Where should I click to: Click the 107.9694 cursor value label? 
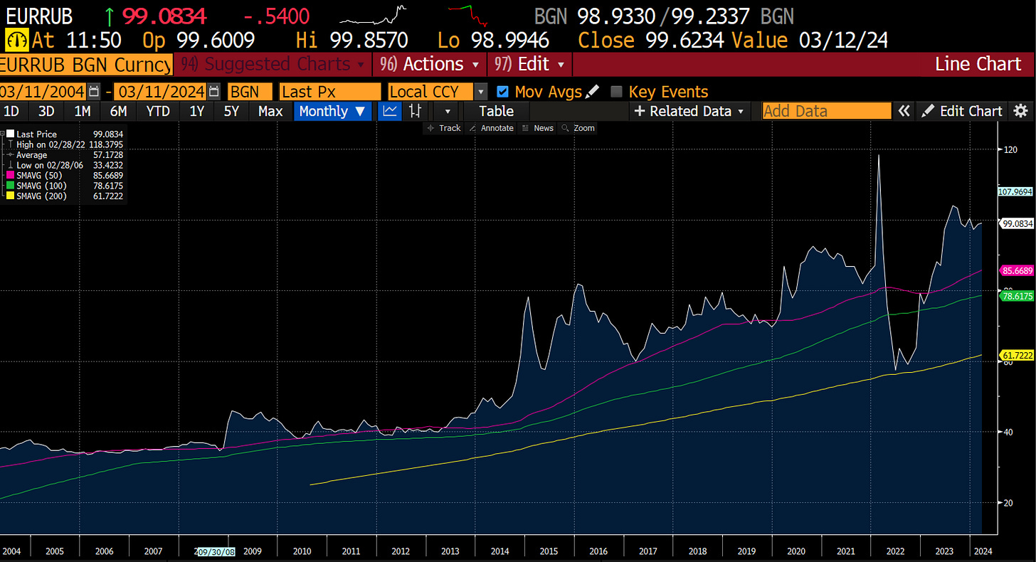(x=1016, y=191)
